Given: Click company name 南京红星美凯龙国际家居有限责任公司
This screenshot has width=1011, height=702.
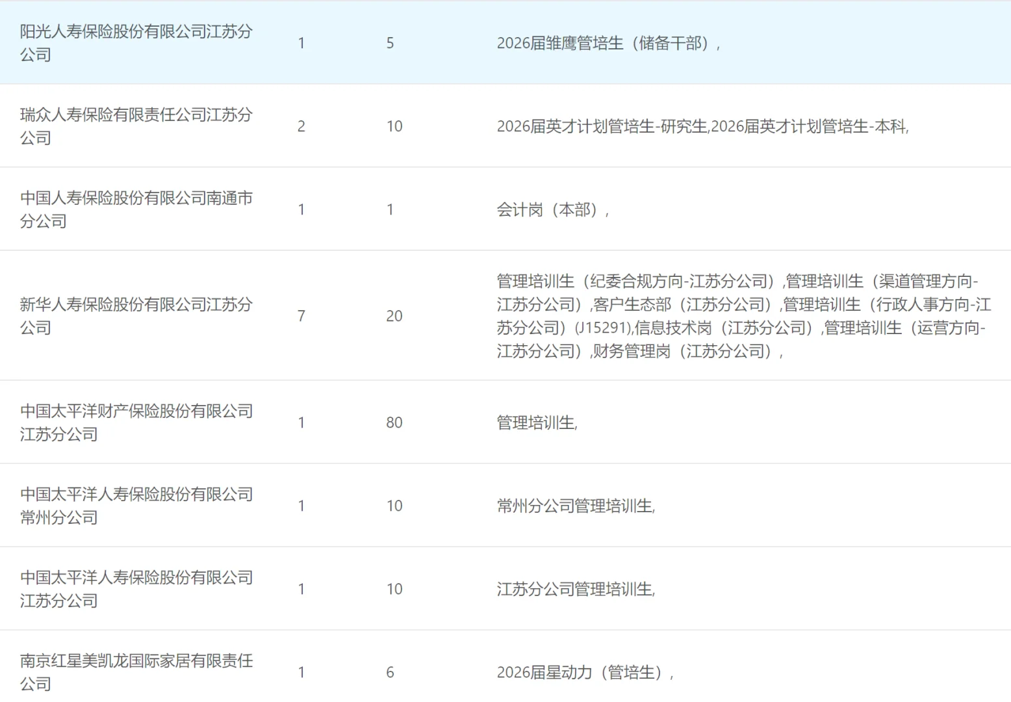Looking at the screenshot, I should [x=136, y=672].
